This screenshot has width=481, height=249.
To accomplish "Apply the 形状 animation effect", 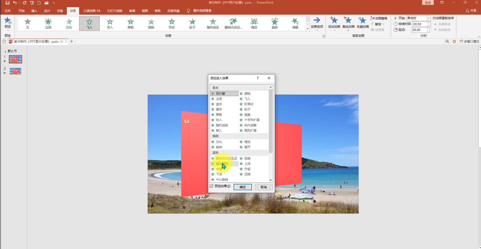I will [172, 23].
